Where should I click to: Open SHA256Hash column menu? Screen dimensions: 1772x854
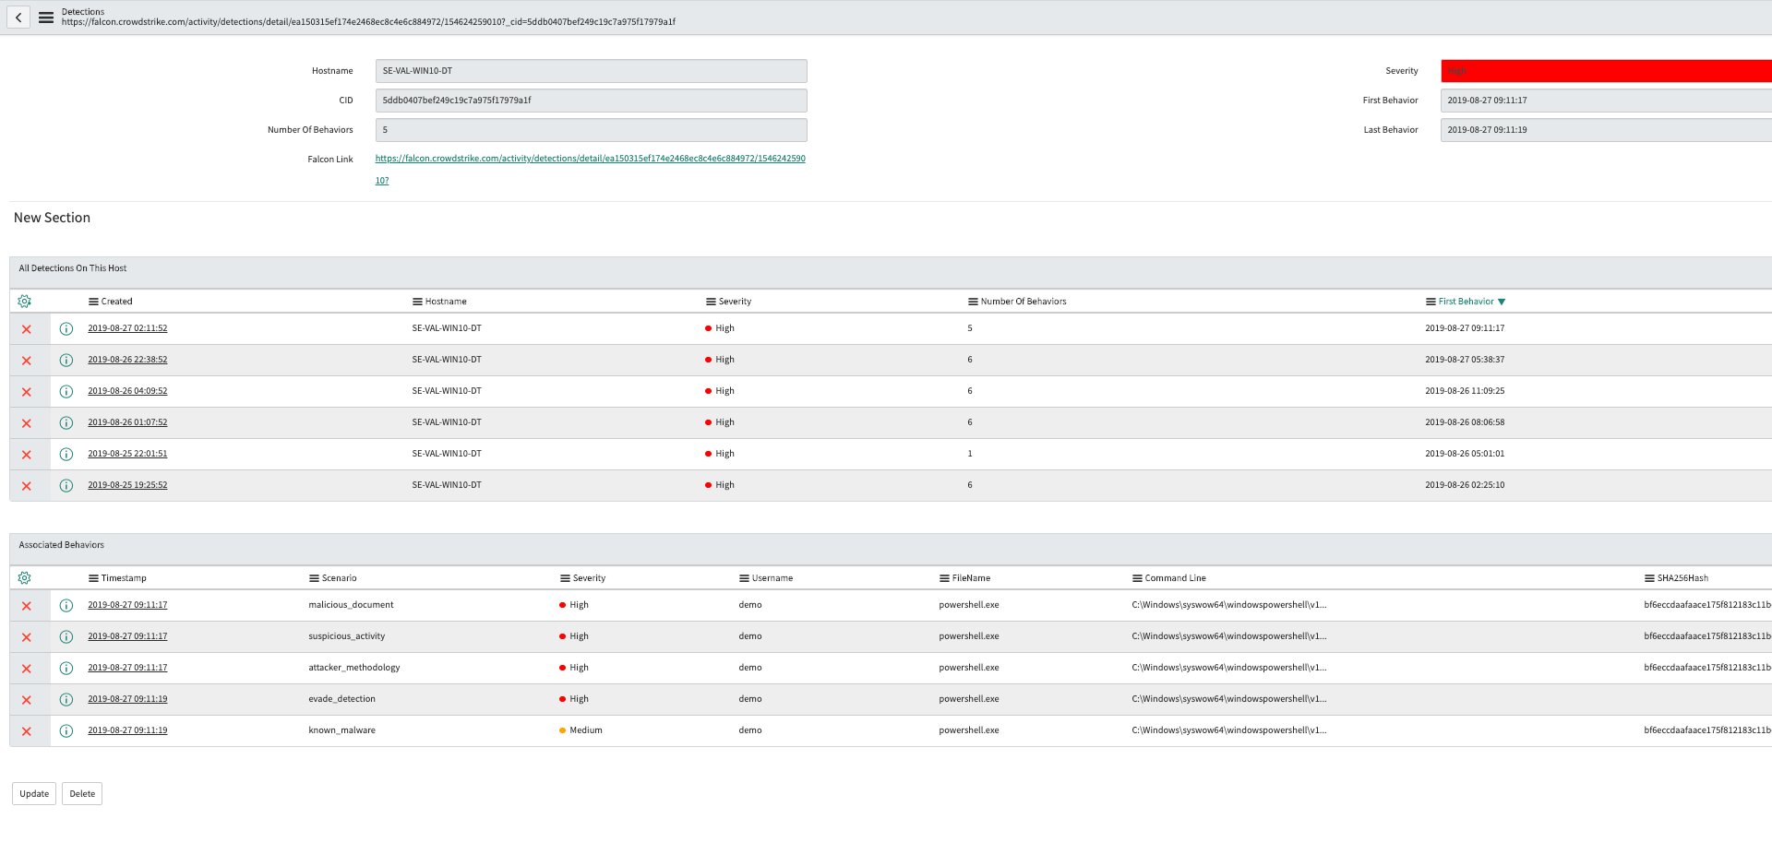click(1649, 578)
